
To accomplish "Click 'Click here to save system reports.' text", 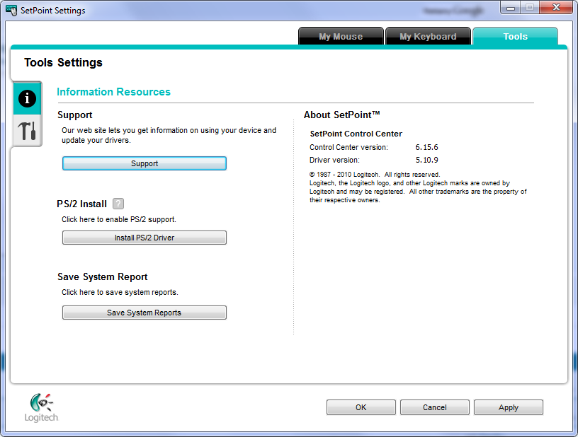I will [x=120, y=292].
